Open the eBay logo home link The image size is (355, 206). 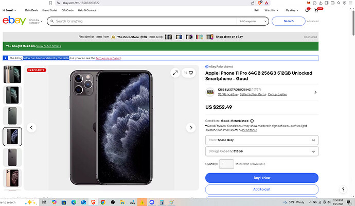pyautogui.click(x=14, y=21)
